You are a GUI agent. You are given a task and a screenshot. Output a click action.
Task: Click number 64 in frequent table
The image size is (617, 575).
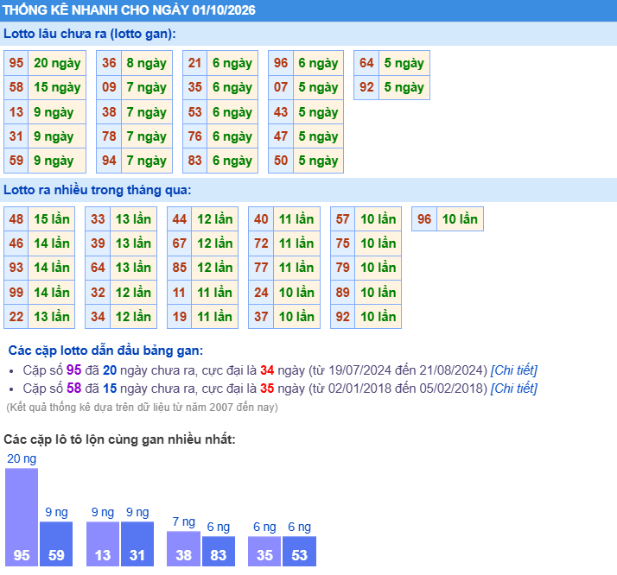point(98,268)
